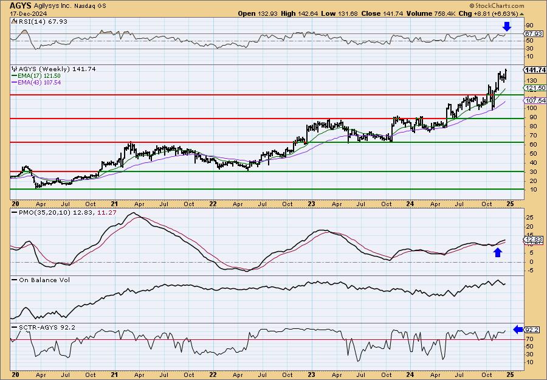
Task: Click the 12.83 value tag on the PMO scale
Action: coord(534,239)
